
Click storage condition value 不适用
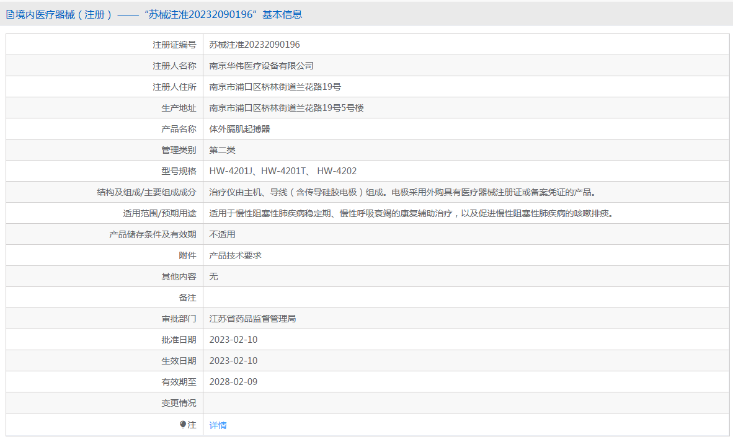click(222, 234)
